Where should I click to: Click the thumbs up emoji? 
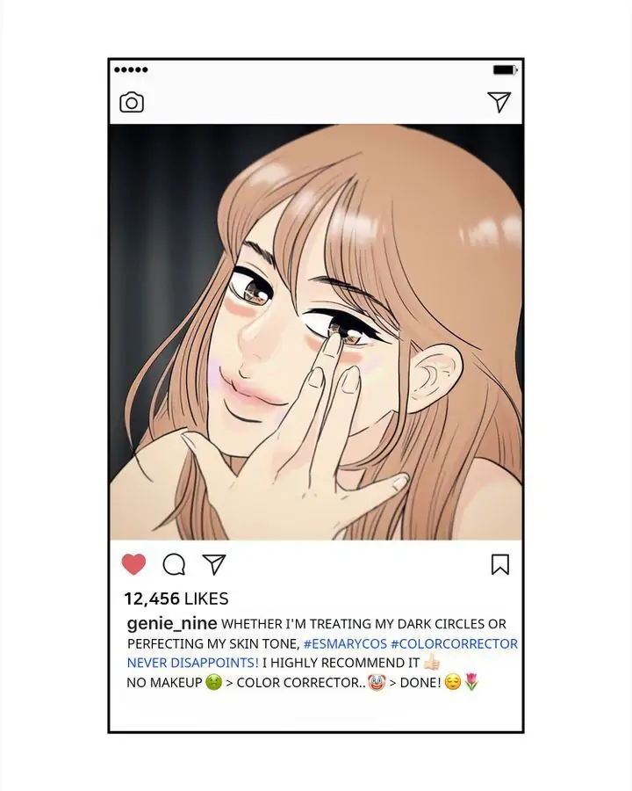click(x=431, y=661)
